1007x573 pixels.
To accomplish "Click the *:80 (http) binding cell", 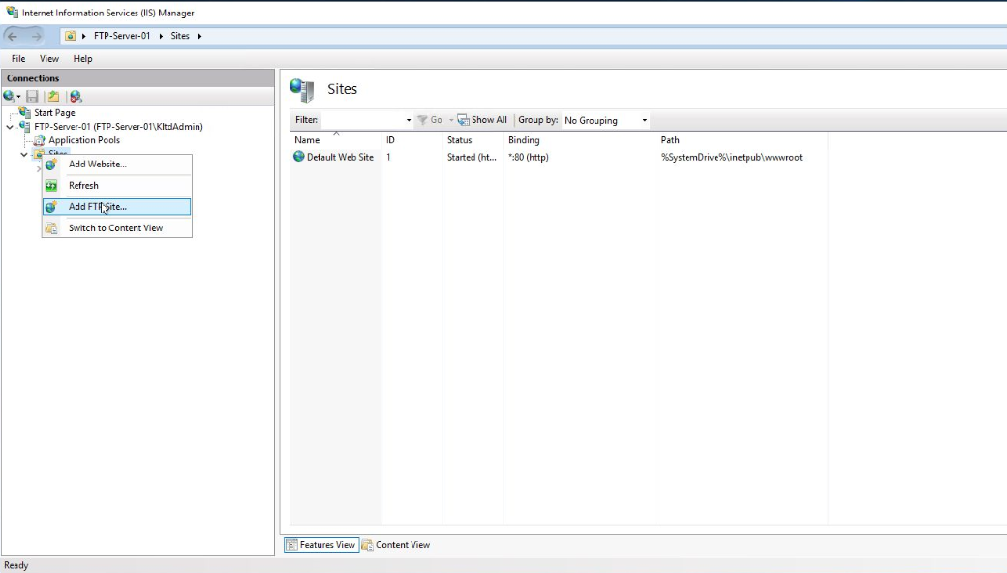I will tap(529, 157).
